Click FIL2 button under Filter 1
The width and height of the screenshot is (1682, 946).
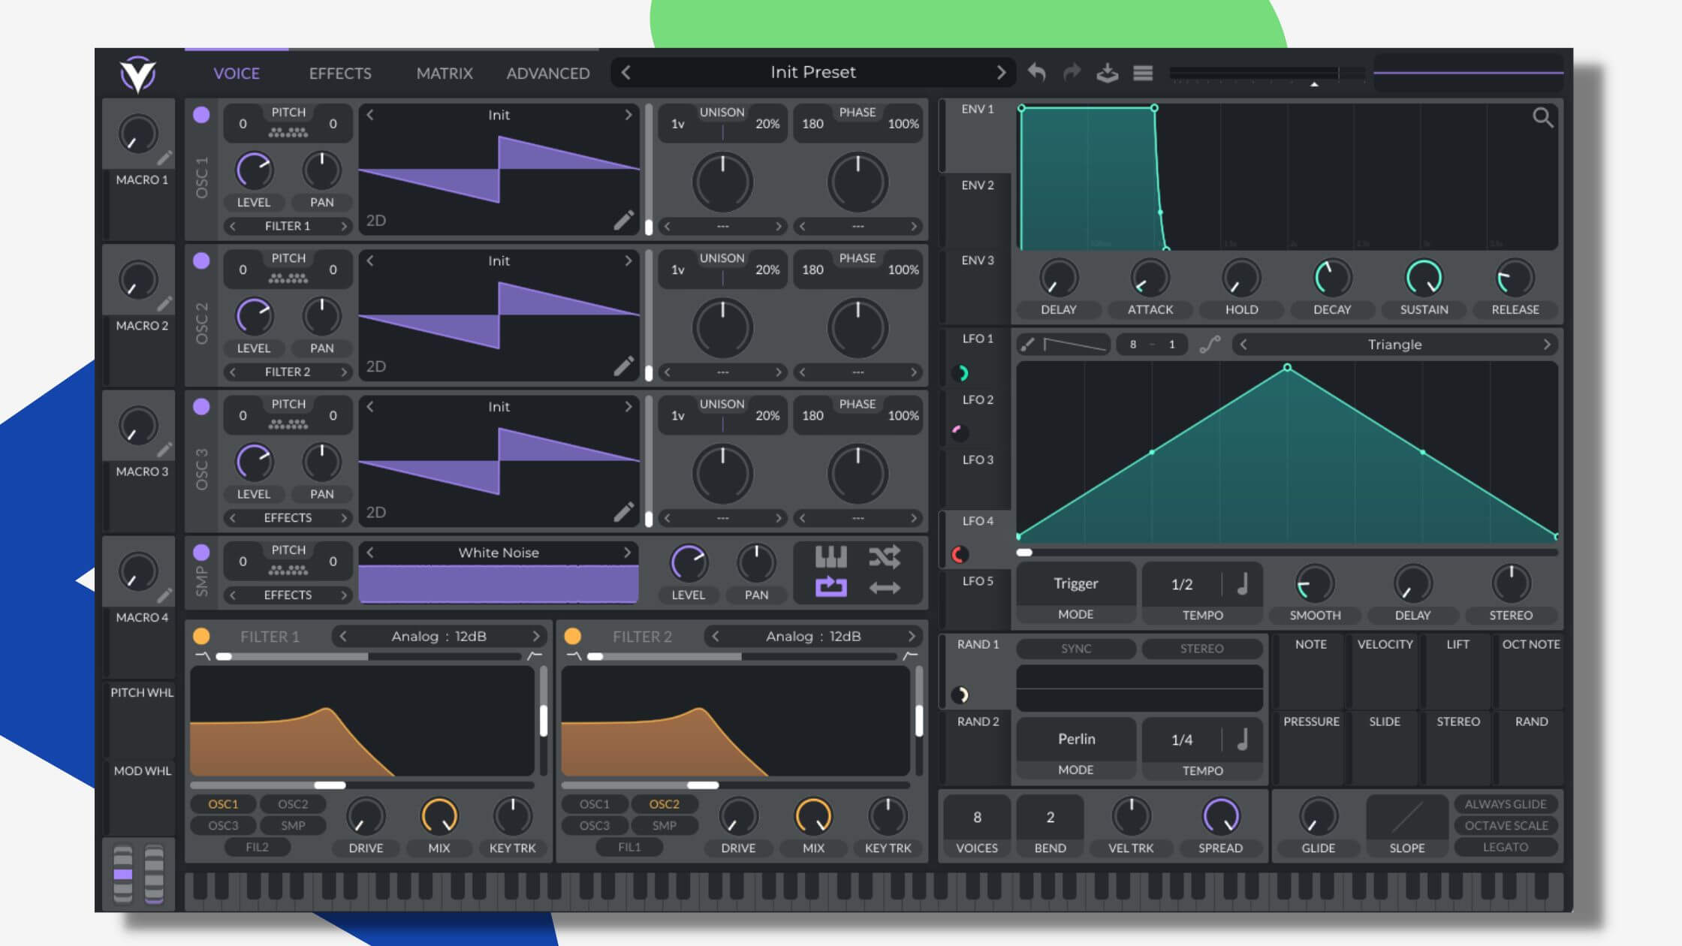pyautogui.click(x=257, y=847)
